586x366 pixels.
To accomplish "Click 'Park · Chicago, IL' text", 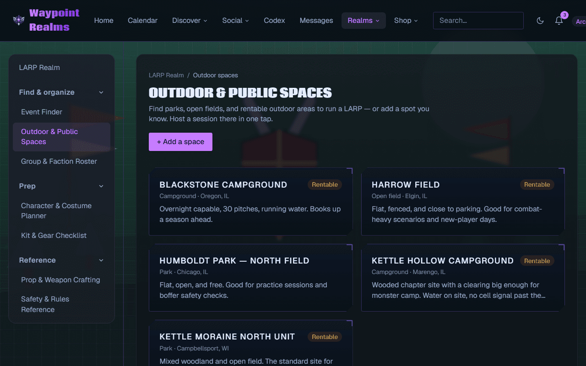I will 184,272.
